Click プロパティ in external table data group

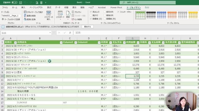click(77, 12)
